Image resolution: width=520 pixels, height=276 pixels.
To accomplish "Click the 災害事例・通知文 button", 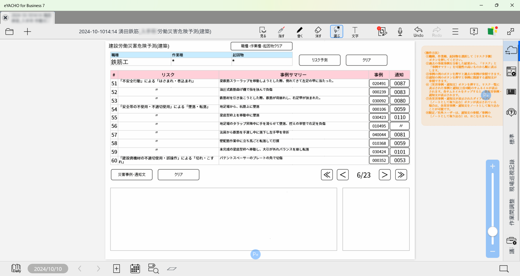I will (x=131, y=175).
